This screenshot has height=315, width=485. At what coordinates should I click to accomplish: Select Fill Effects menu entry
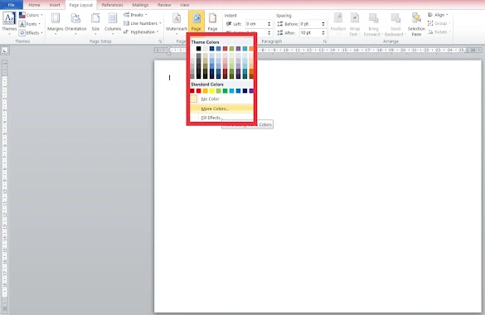point(222,118)
